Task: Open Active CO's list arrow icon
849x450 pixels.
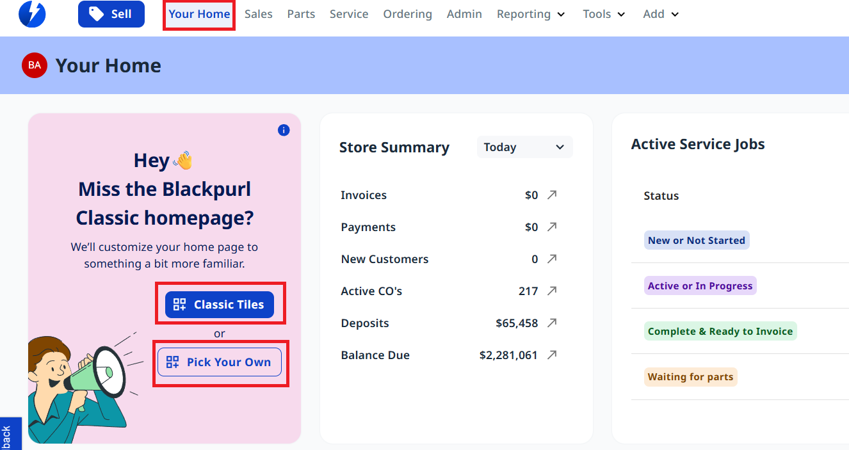Action: (x=552, y=291)
